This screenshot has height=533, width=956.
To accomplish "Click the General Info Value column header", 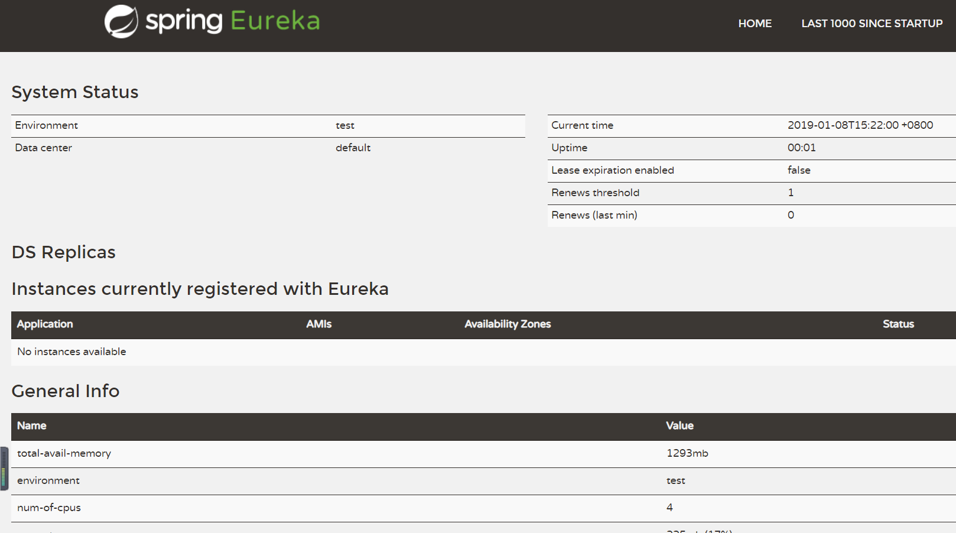I will pos(679,425).
